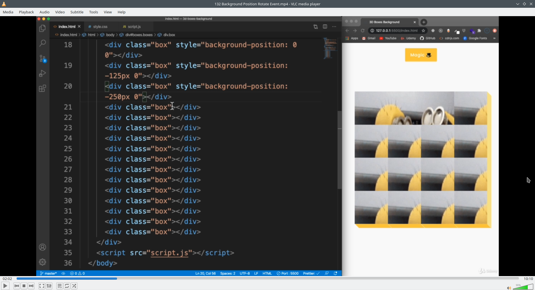Click the Port: 5500 Live Server status

288,273
